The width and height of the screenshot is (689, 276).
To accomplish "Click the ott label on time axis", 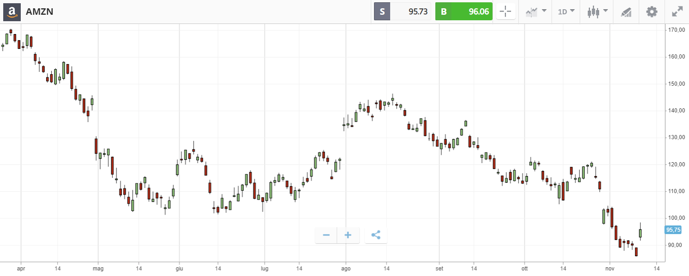I will tap(524, 268).
